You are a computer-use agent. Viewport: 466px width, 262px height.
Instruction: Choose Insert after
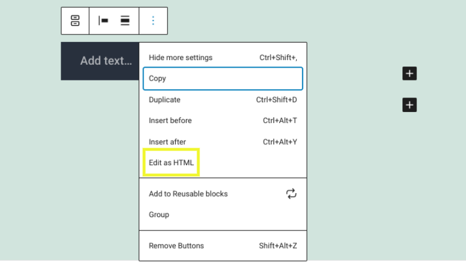167,142
